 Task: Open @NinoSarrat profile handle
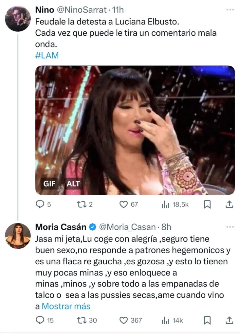click(x=82, y=10)
